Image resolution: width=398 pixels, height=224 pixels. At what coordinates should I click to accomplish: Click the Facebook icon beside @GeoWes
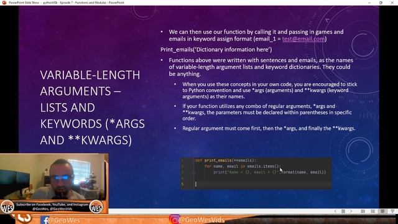[x=45, y=220]
